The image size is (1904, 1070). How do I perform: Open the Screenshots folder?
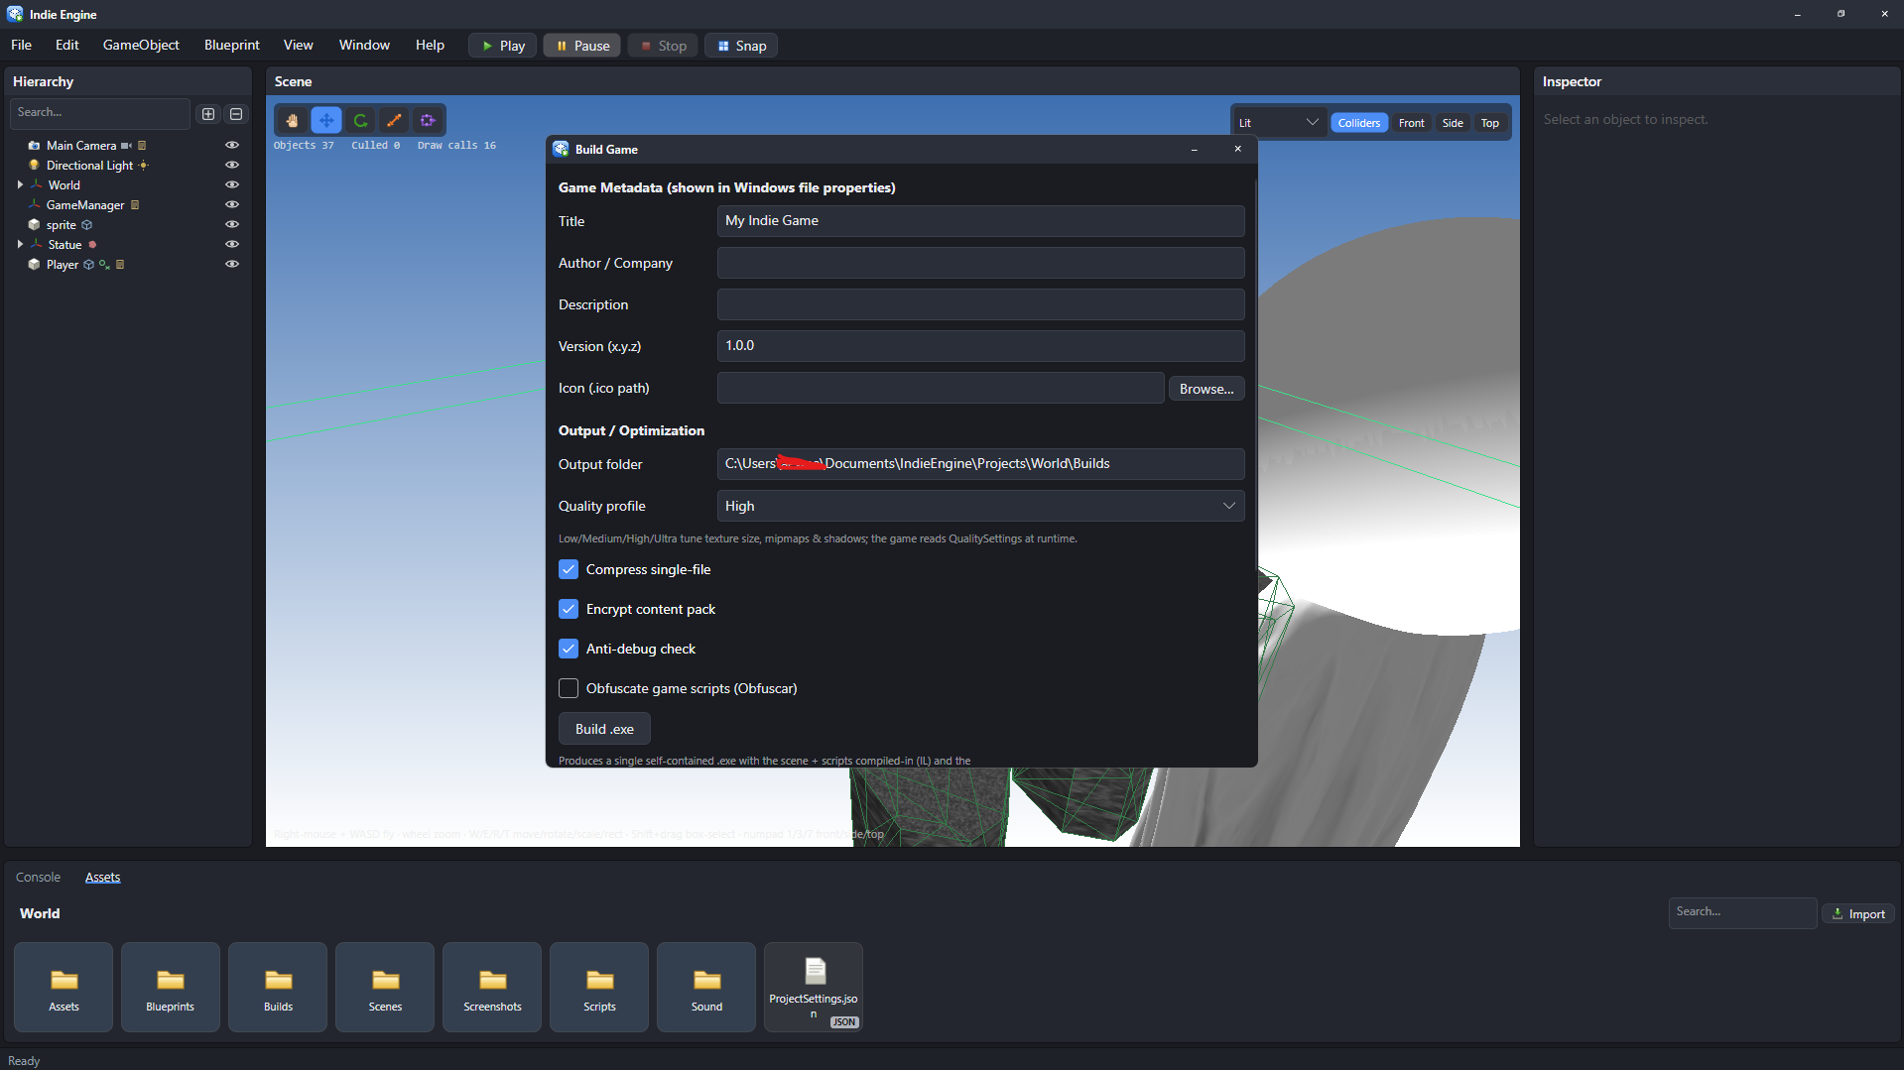(x=492, y=987)
